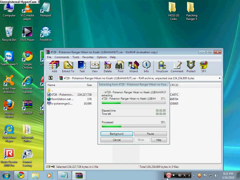Viewport: 240px width, 180px height.
Task: Select the QuickTime Player shortcut
Action: [x=9, y=133]
